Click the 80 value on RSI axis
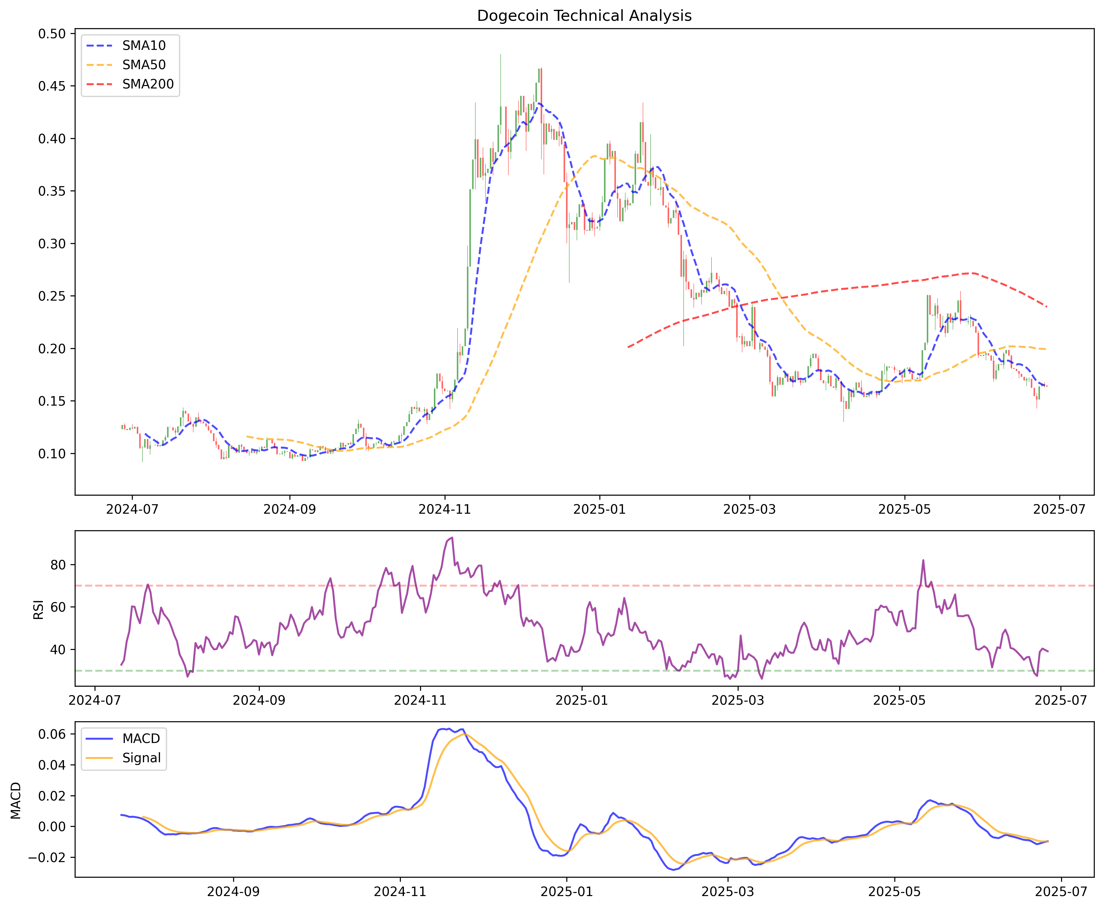Image resolution: width=1103 pixels, height=908 pixels. point(58,565)
